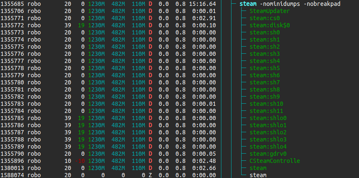Select the SteamUpdater thread row
Viewport: 359px width, 178px height.
[269, 11]
